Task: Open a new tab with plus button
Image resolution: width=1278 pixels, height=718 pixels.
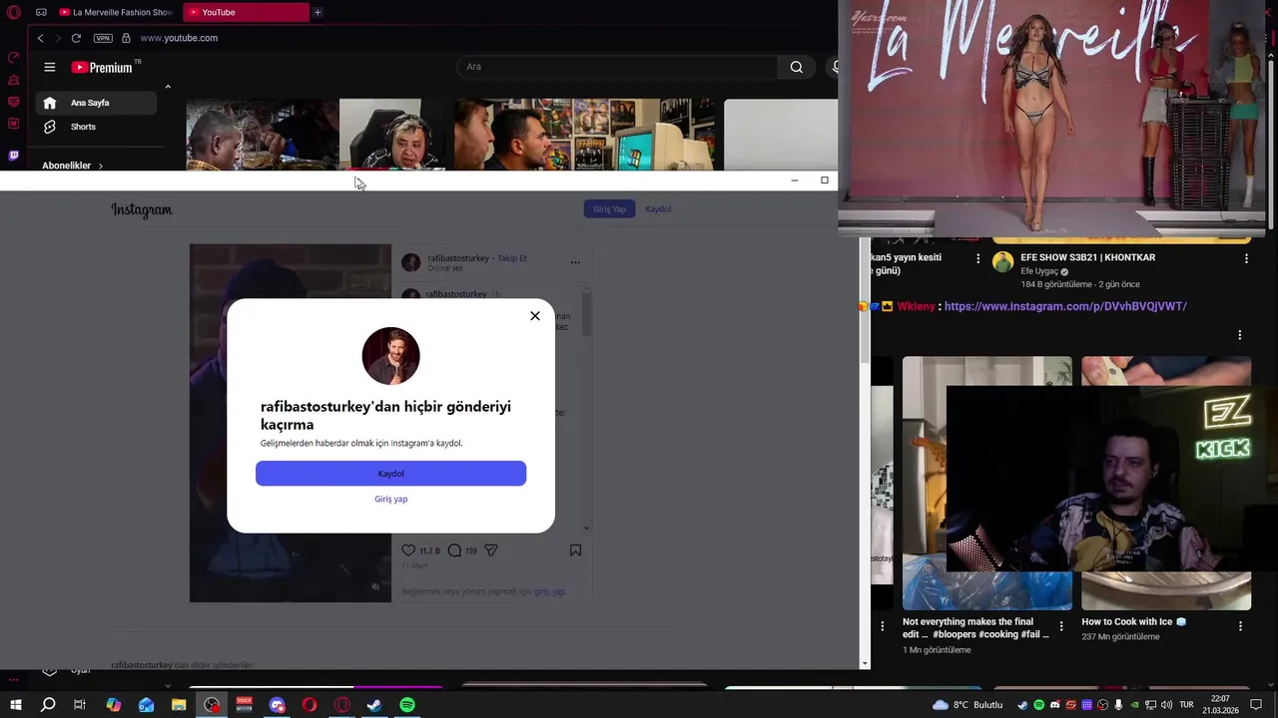Action: (x=318, y=12)
